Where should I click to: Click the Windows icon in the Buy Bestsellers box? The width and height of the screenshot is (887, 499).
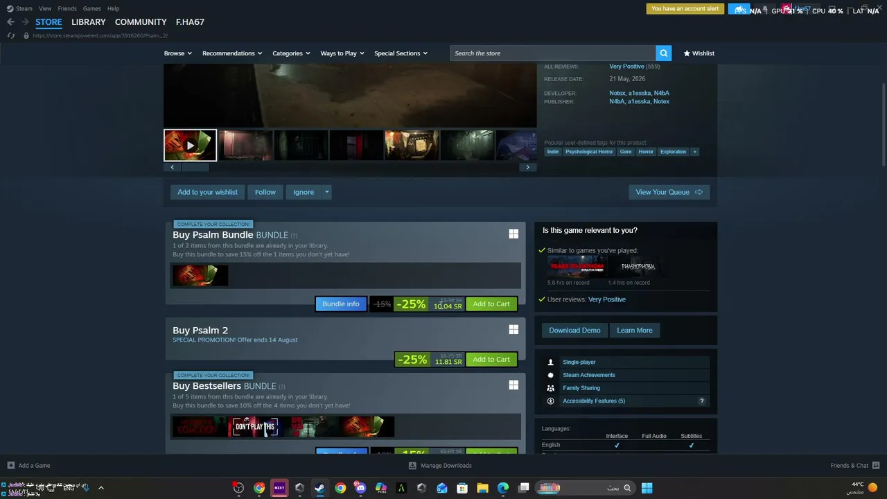[513, 385]
